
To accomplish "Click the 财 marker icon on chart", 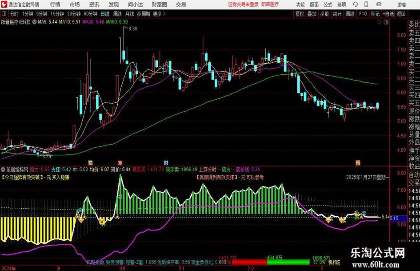I will [x=166, y=162].
